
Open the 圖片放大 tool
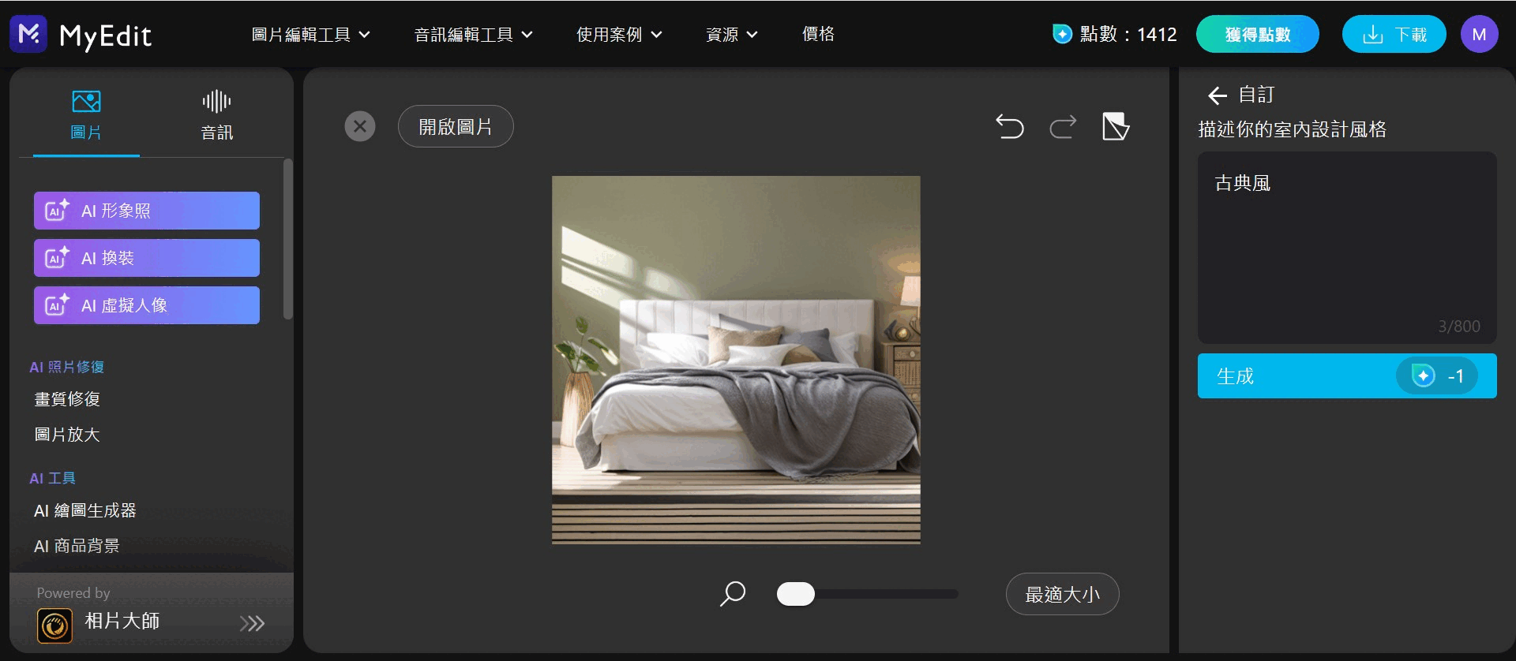[67, 435]
